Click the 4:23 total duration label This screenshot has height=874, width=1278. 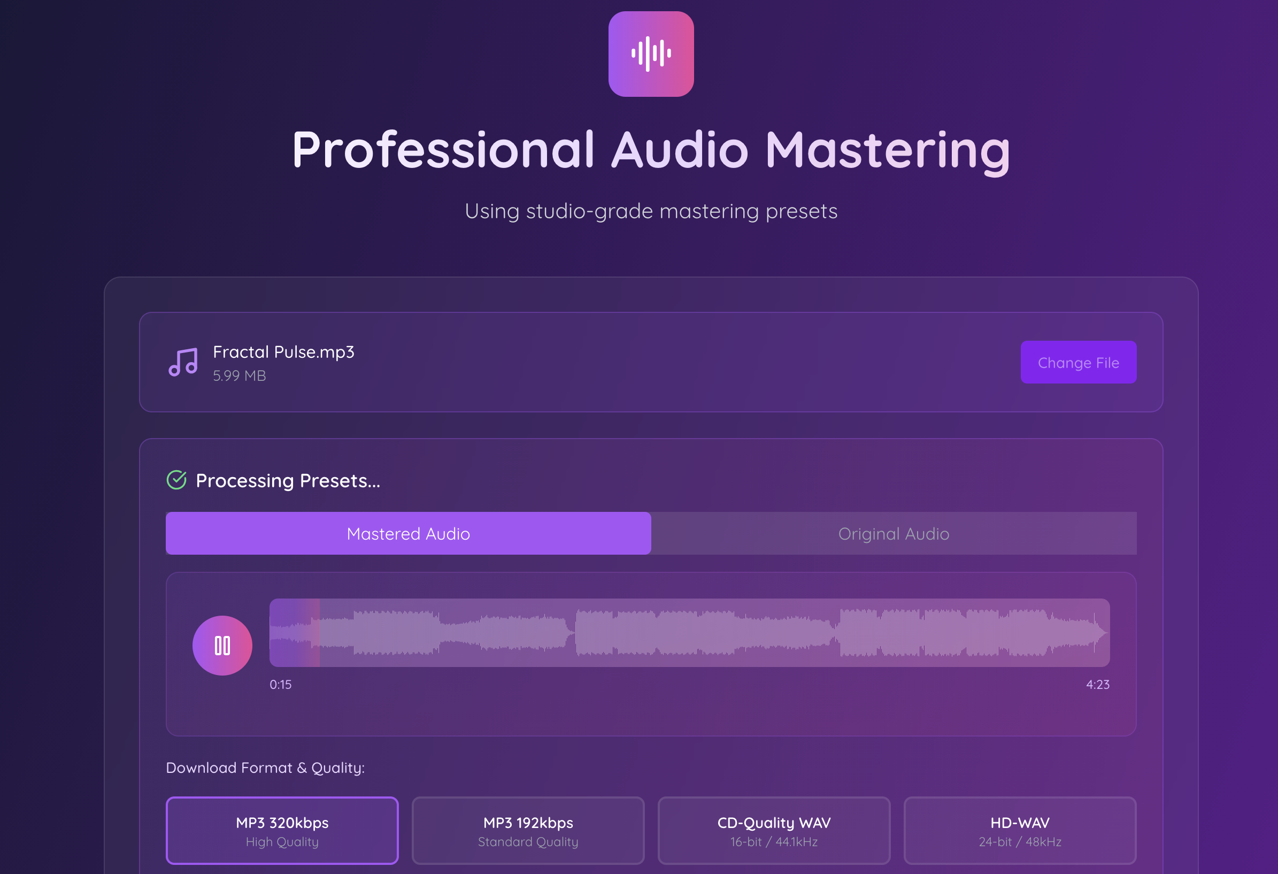tap(1097, 684)
